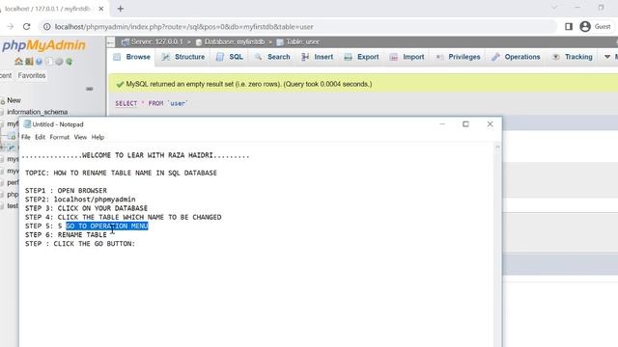Image resolution: width=618 pixels, height=347 pixels.
Task: Click the success message text
Action: click(249, 84)
